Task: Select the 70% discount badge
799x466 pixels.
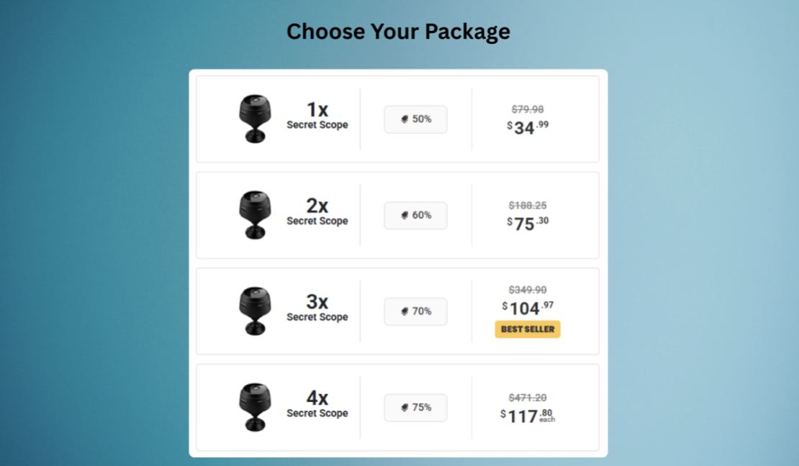Action: pos(415,311)
